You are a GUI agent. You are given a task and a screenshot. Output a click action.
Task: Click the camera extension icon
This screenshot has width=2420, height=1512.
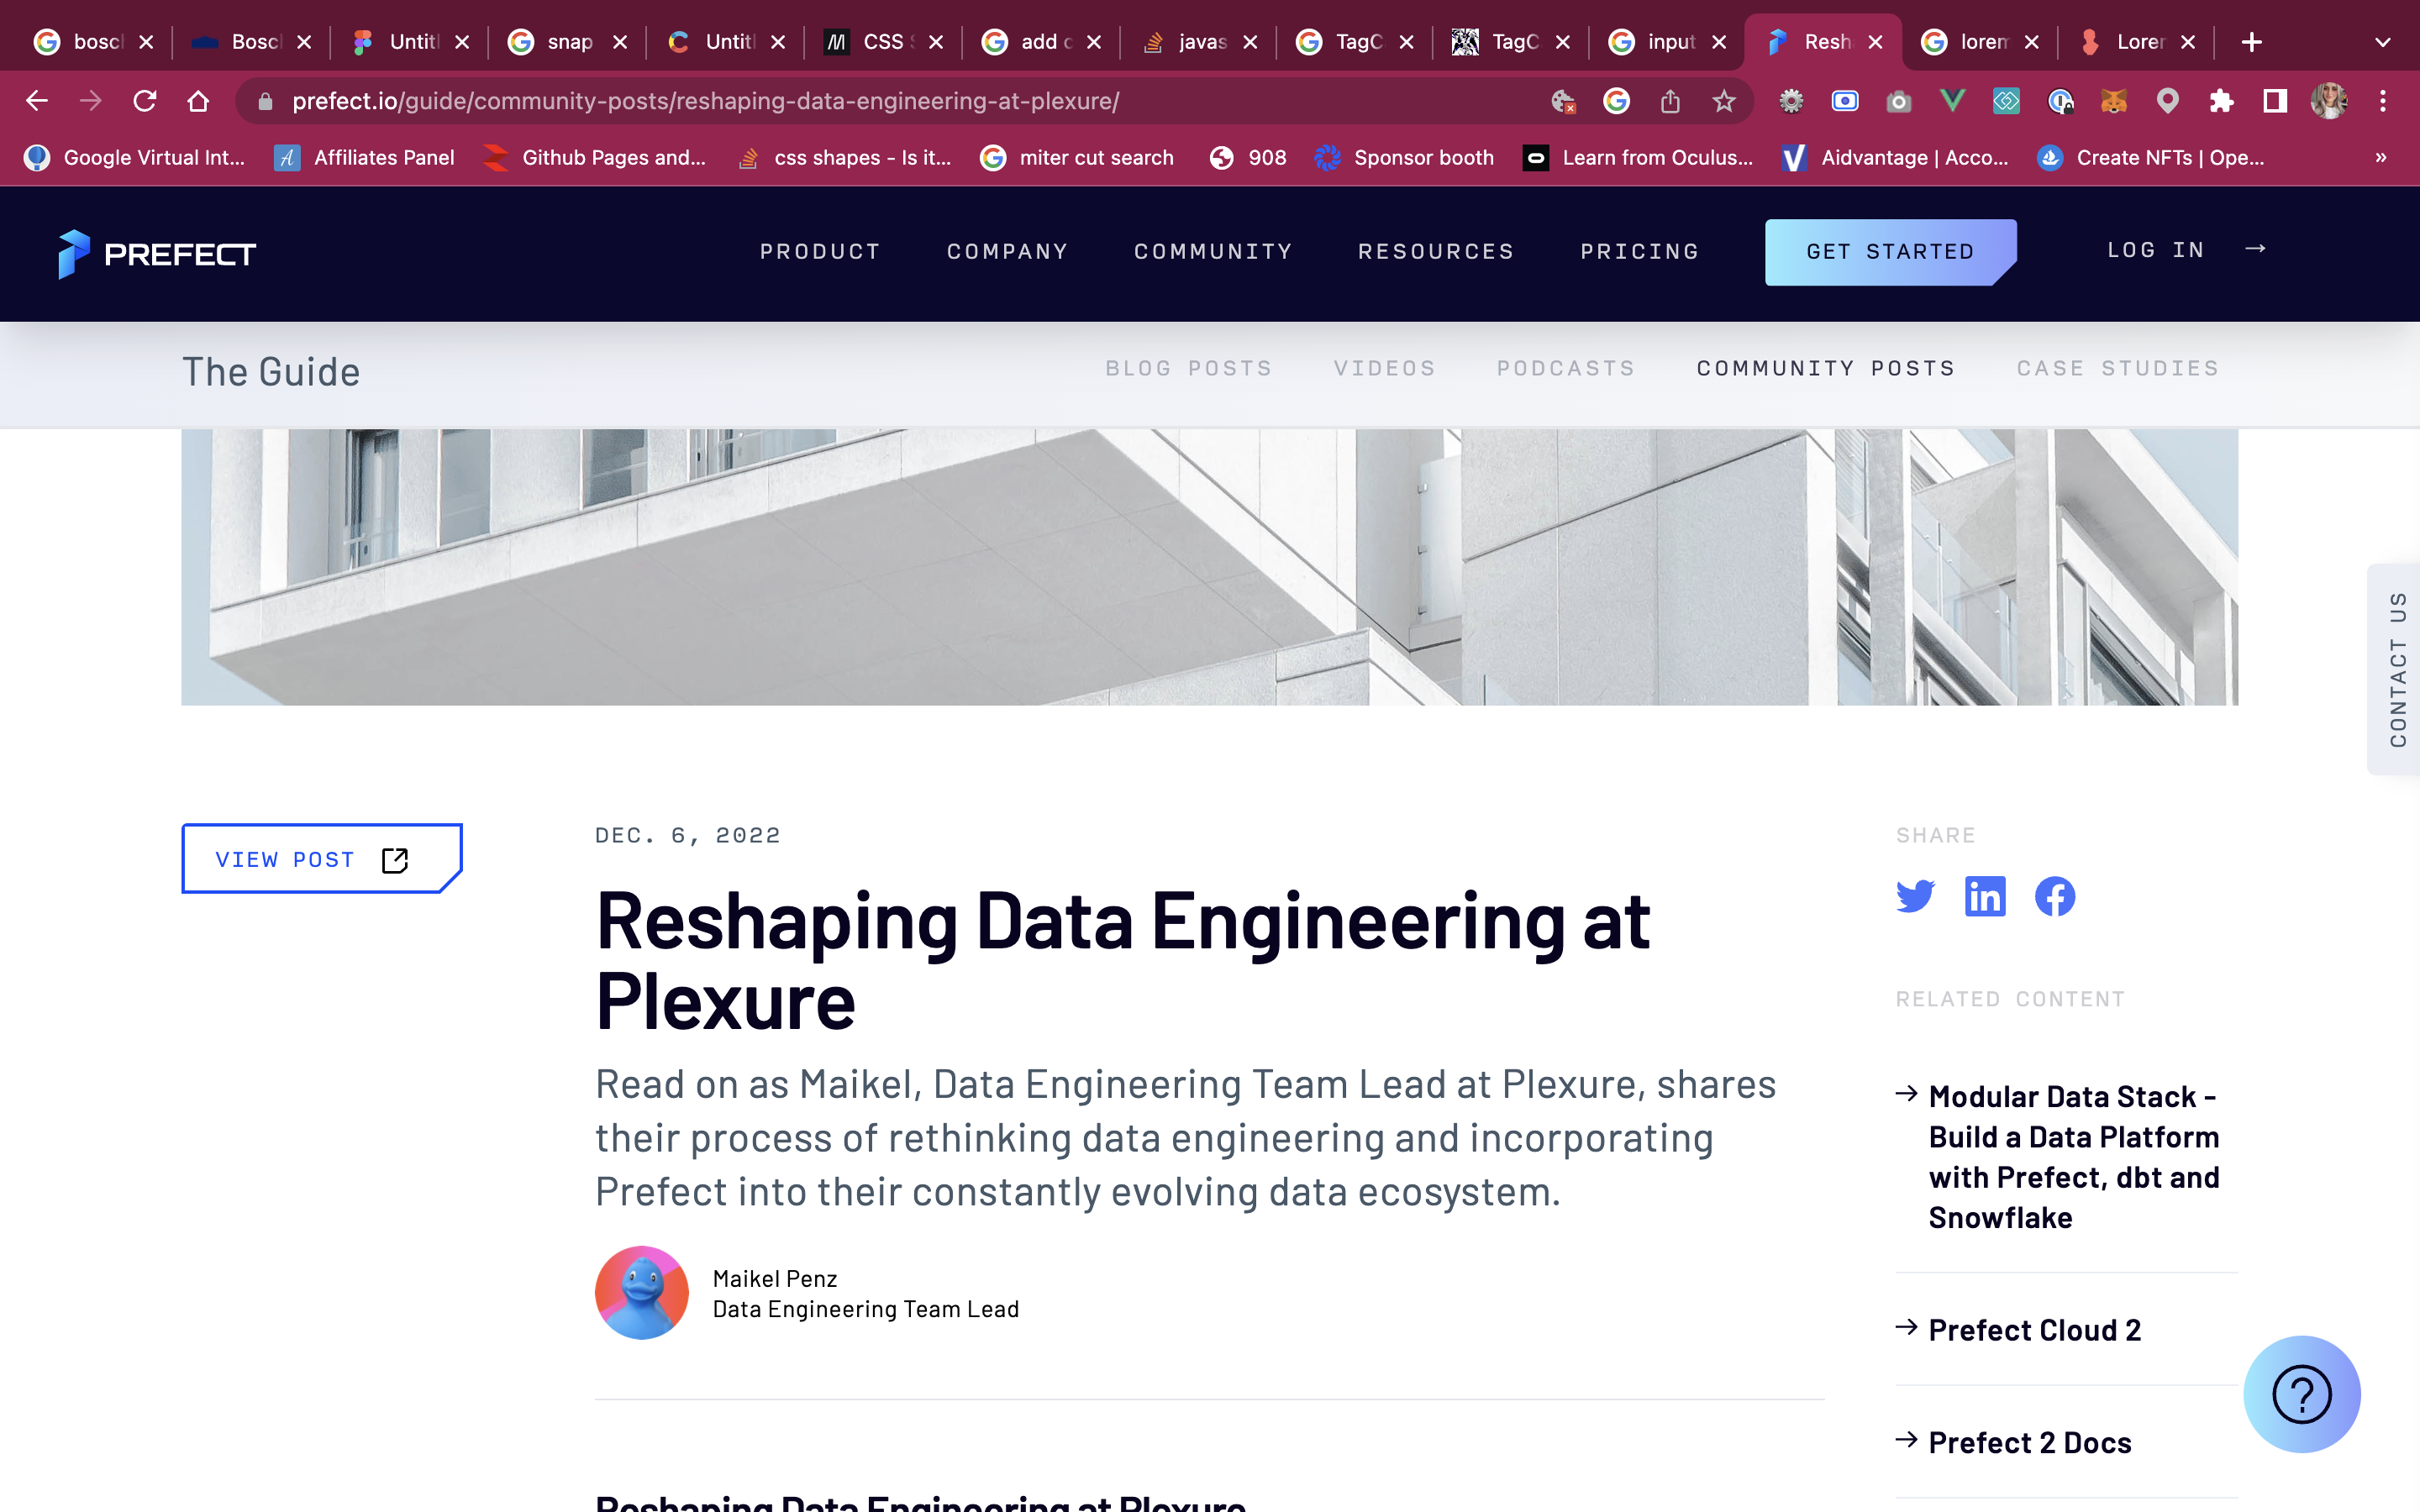[1898, 101]
